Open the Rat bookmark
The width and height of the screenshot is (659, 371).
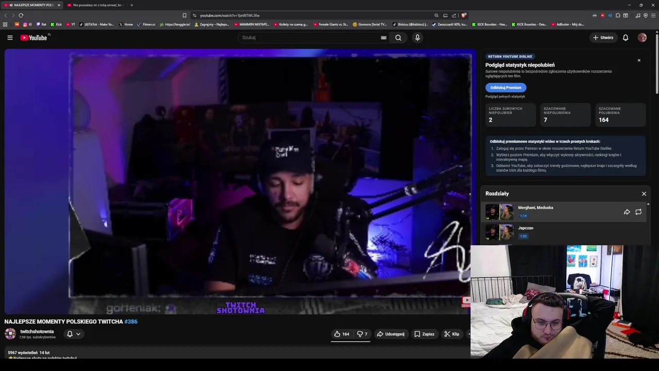pyautogui.click(x=41, y=24)
